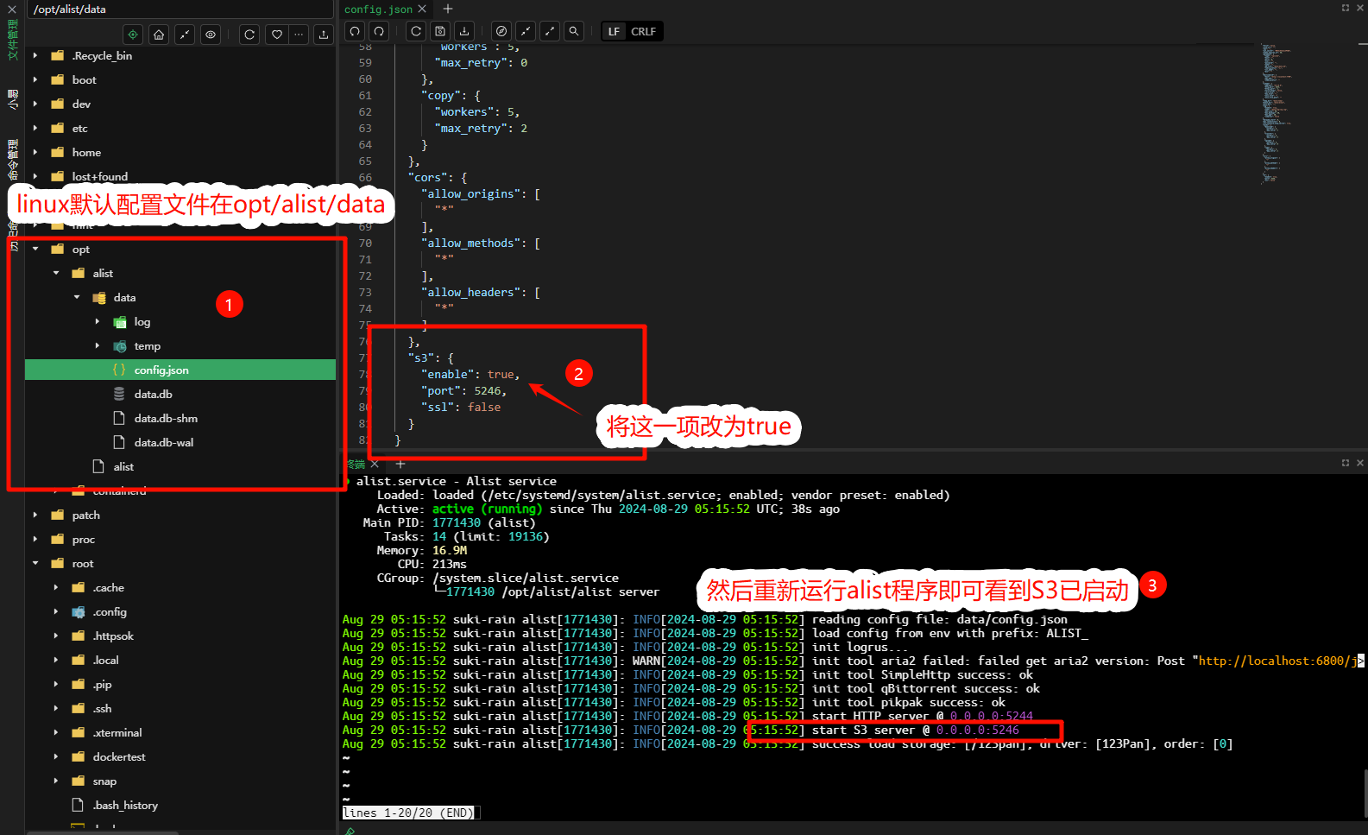
Task: Open the search tool in editor toolbar
Action: click(574, 31)
